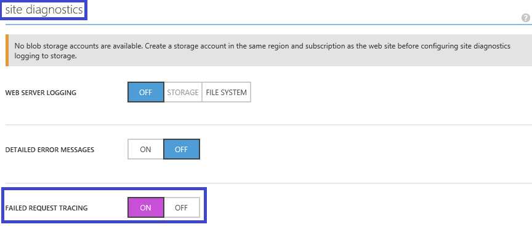Select the WEB SERVER LOGGING label

pyautogui.click(x=41, y=93)
